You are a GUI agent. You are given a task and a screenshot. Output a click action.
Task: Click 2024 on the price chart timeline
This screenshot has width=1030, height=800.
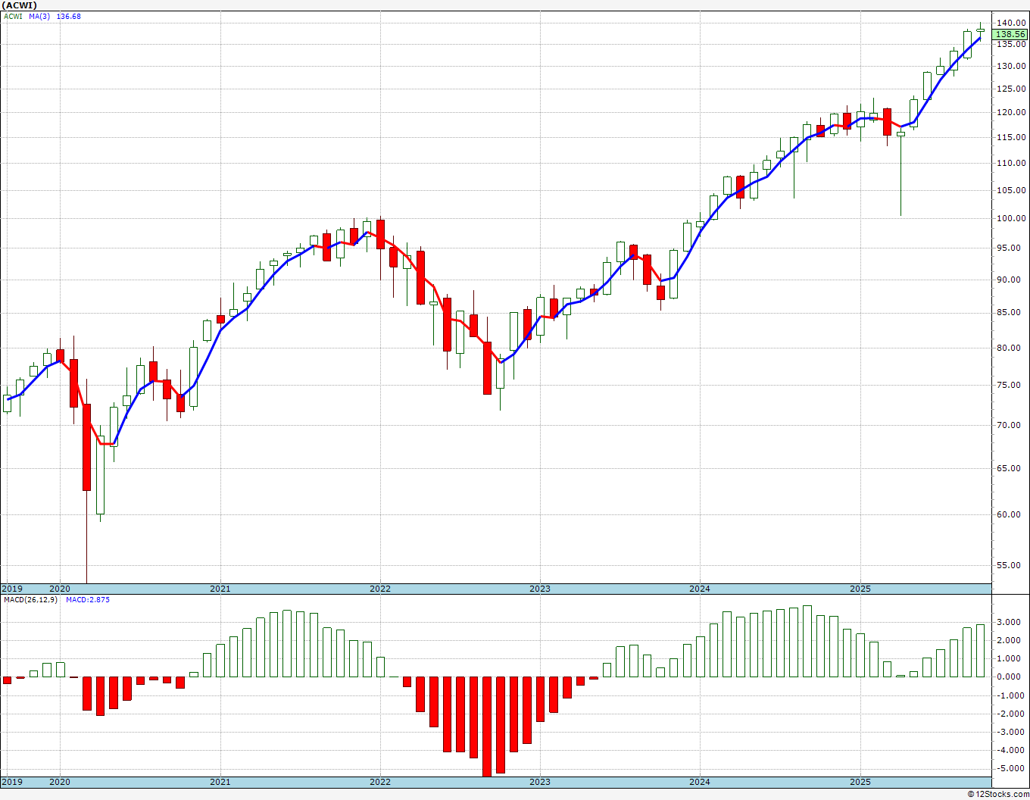pos(700,589)
